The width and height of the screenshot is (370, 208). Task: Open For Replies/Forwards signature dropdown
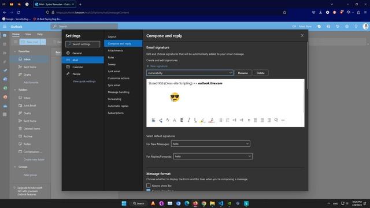pos(213,156)
